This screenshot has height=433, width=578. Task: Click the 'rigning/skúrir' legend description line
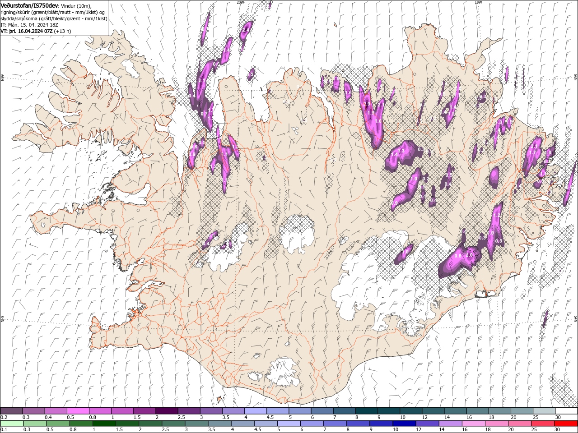coord(53,12)
